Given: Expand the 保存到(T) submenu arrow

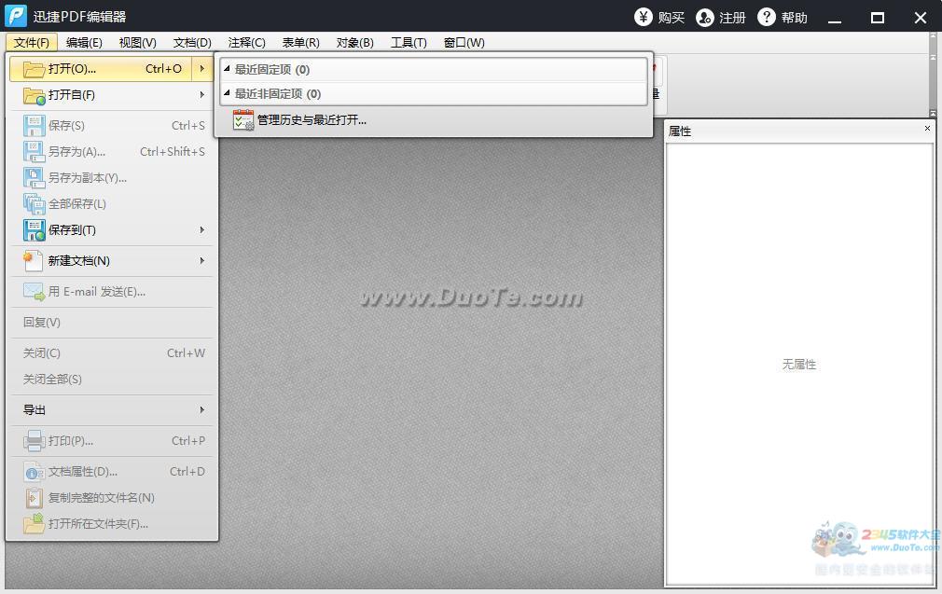Looking at the screenshot, I should (202, 230).
